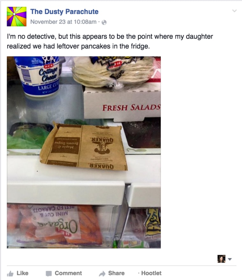Click the public globe privacy icon

tap(104, 22)
